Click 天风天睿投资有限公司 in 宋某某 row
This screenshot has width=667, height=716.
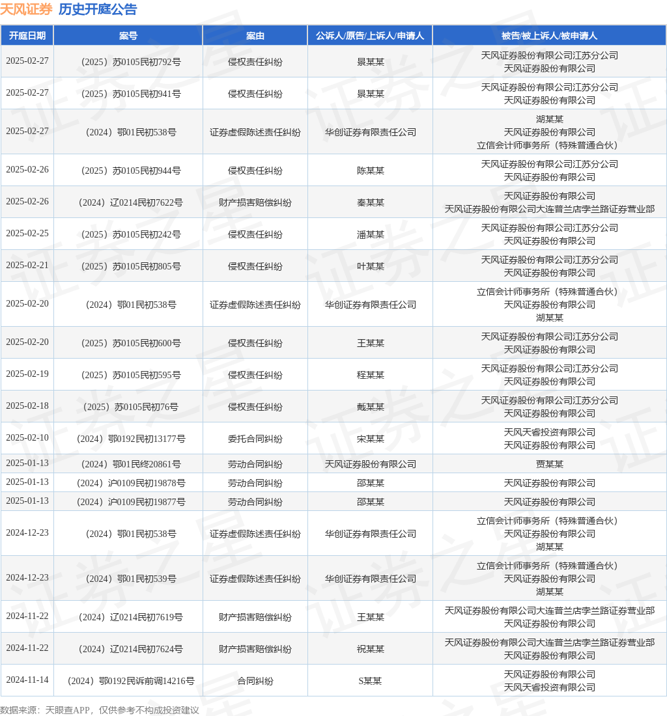(549, 432)
